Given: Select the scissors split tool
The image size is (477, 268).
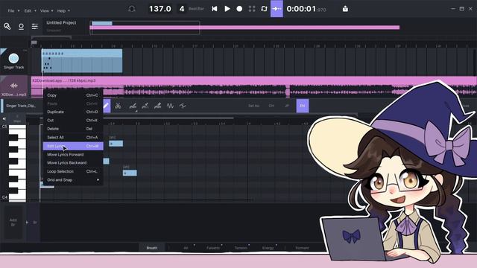Looking at the screenshot, I should pyautogui.click(x=118, y=106).
